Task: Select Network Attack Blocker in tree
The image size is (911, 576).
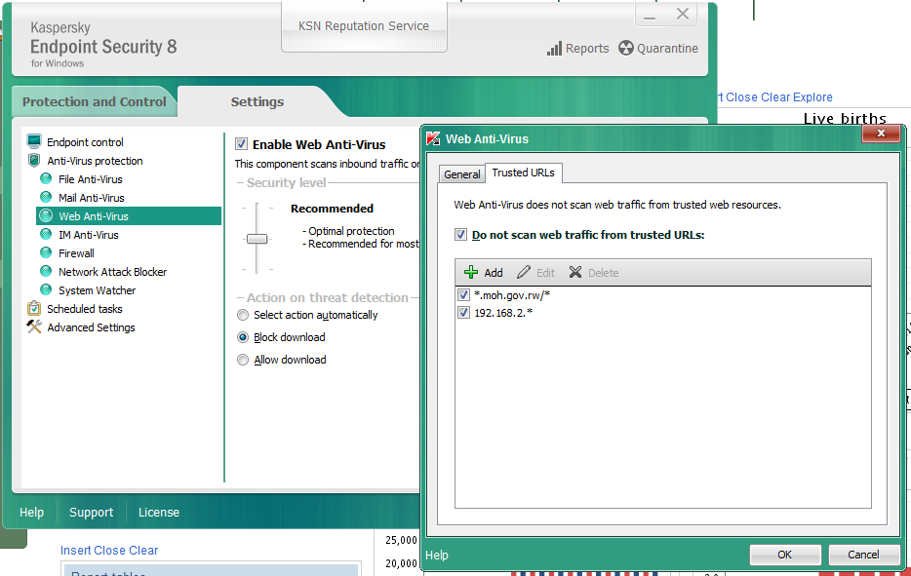Action: point(113,272)
